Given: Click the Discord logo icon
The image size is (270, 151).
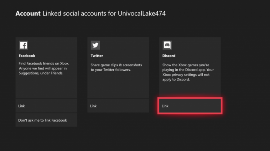Looking at the screenshot, I should coord(167,45).
